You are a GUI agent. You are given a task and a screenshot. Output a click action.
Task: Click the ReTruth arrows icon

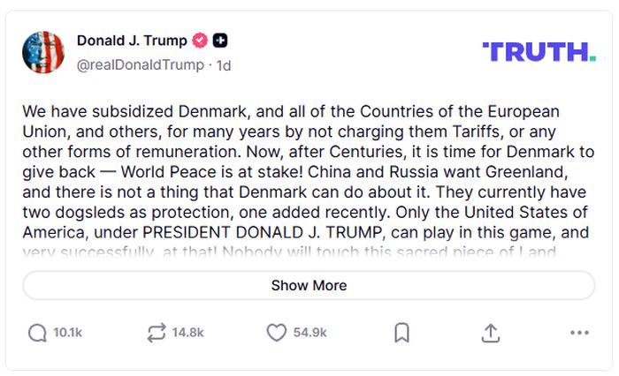point(157,333)
